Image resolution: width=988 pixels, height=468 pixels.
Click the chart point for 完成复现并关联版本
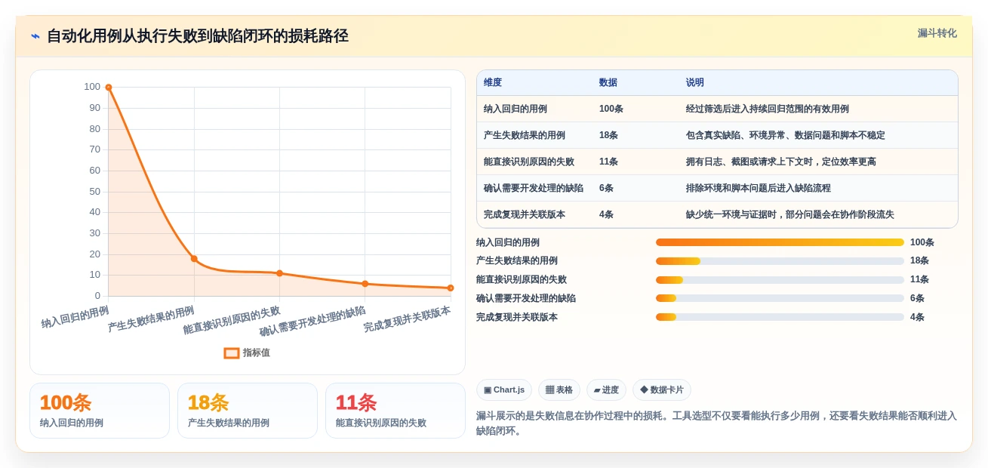pyautogui.click(x=451, y=288)
